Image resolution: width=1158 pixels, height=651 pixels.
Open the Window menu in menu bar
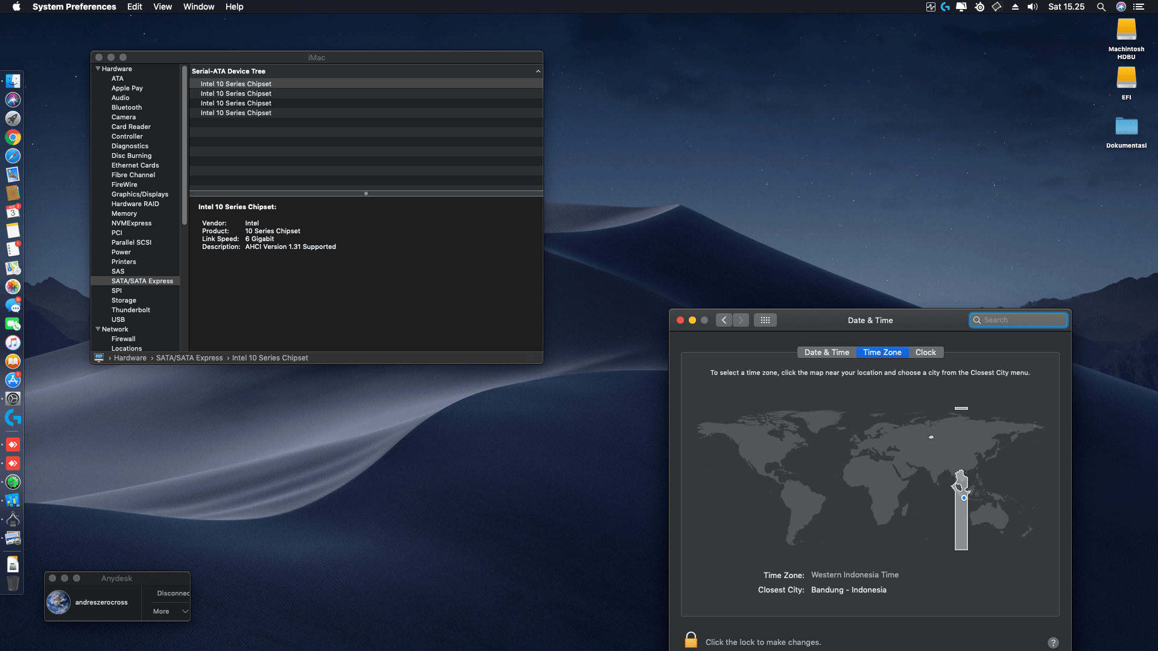coord(198,7)
